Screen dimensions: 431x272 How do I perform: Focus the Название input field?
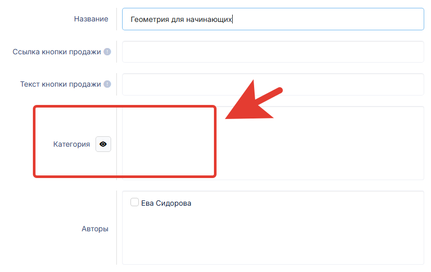click(x=313, y=19)
